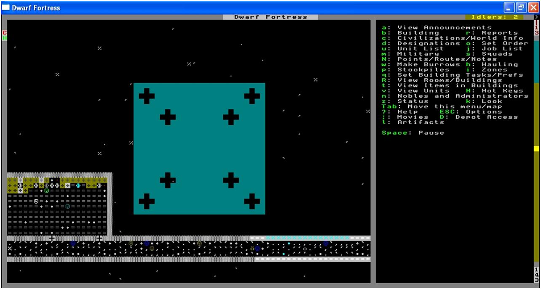
Task: Click Space: Pause to pause the game
Action: click(x=413, y=133)
